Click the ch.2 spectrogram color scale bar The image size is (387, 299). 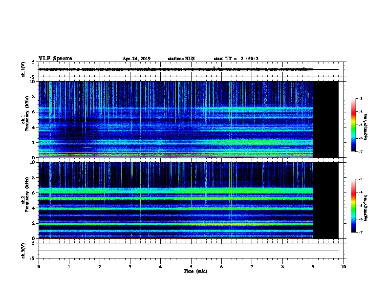tap(353, 206)
